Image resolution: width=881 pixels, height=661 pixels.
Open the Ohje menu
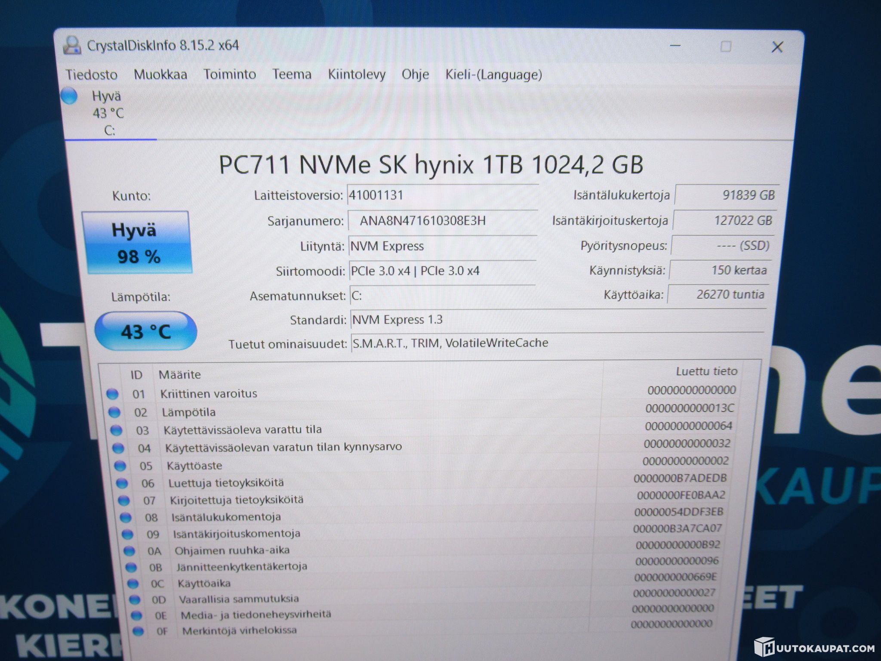pos(415,74)
